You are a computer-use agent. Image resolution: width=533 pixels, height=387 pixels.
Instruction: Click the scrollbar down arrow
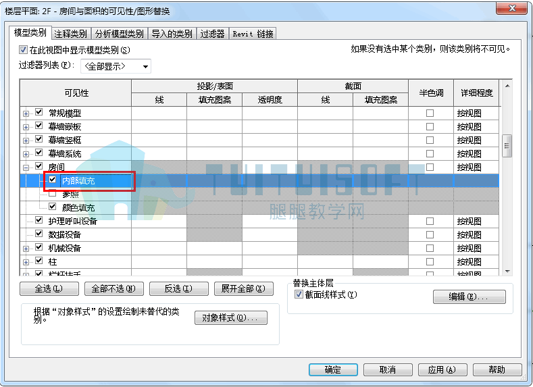507,271
